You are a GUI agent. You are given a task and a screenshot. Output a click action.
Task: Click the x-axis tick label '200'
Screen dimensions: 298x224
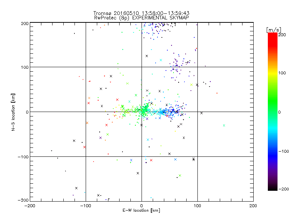(x=253, y=206)
